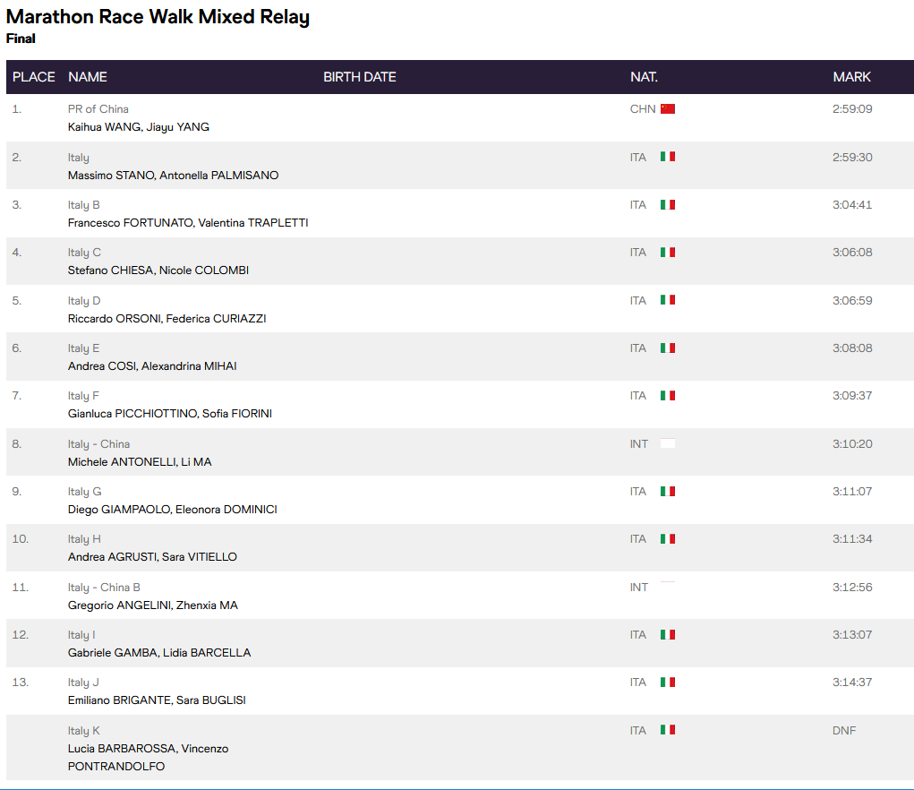Click the Marathon Race Walk Mixed Relay heading

(158, 17)
